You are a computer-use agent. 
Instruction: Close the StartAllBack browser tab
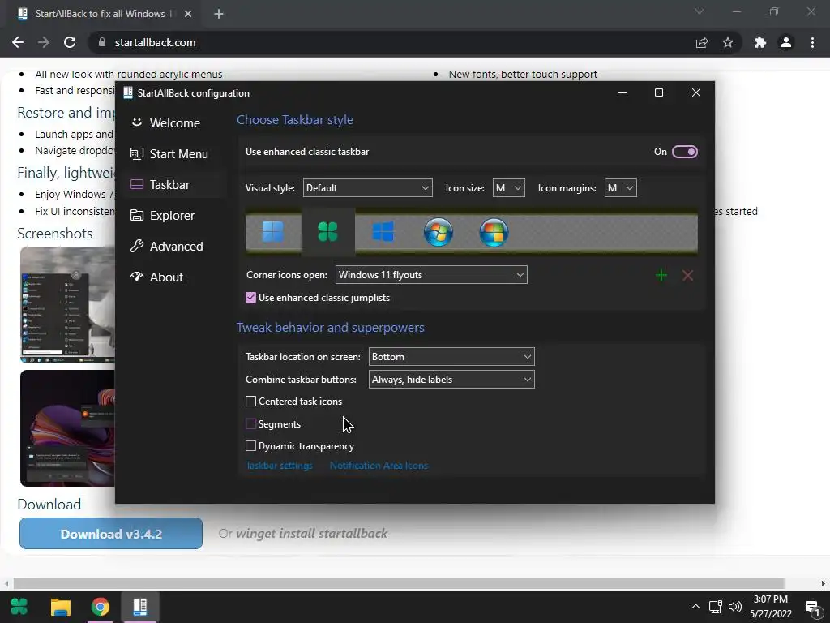coord(188,14)
